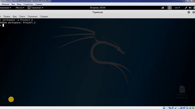Open the VirtualBox Справка menu

click(39, 4)
